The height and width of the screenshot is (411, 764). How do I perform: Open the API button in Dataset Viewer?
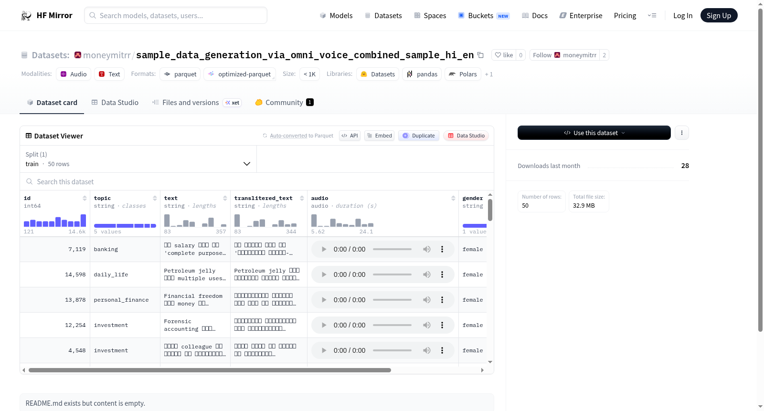pos(350,136)
